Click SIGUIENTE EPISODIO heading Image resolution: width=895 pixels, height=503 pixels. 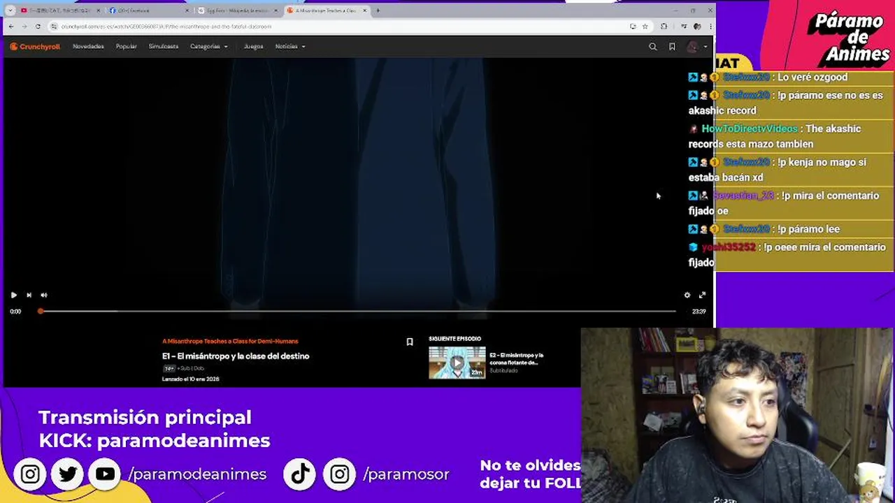(454, 339)
